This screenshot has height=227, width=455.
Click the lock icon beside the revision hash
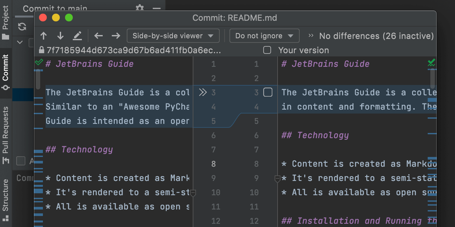pos(41,50)
